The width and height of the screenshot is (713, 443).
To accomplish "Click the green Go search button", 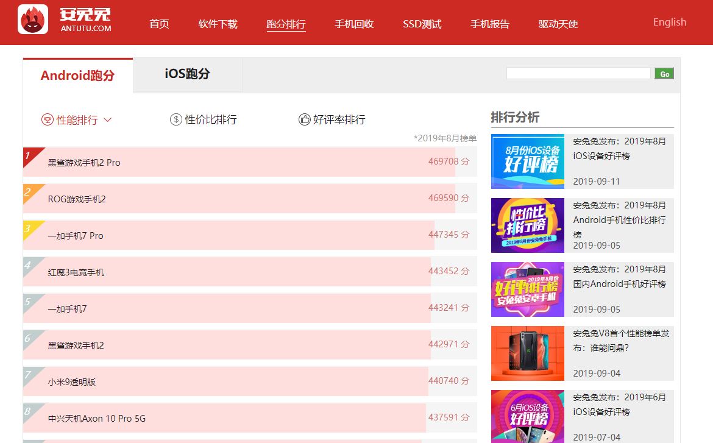I will [664, 74].
